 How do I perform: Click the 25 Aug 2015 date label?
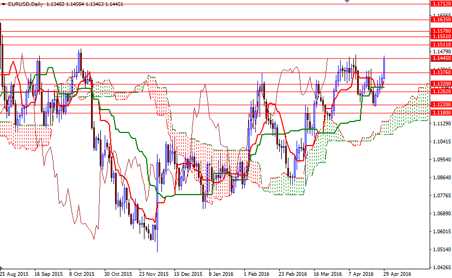[14, 274]
